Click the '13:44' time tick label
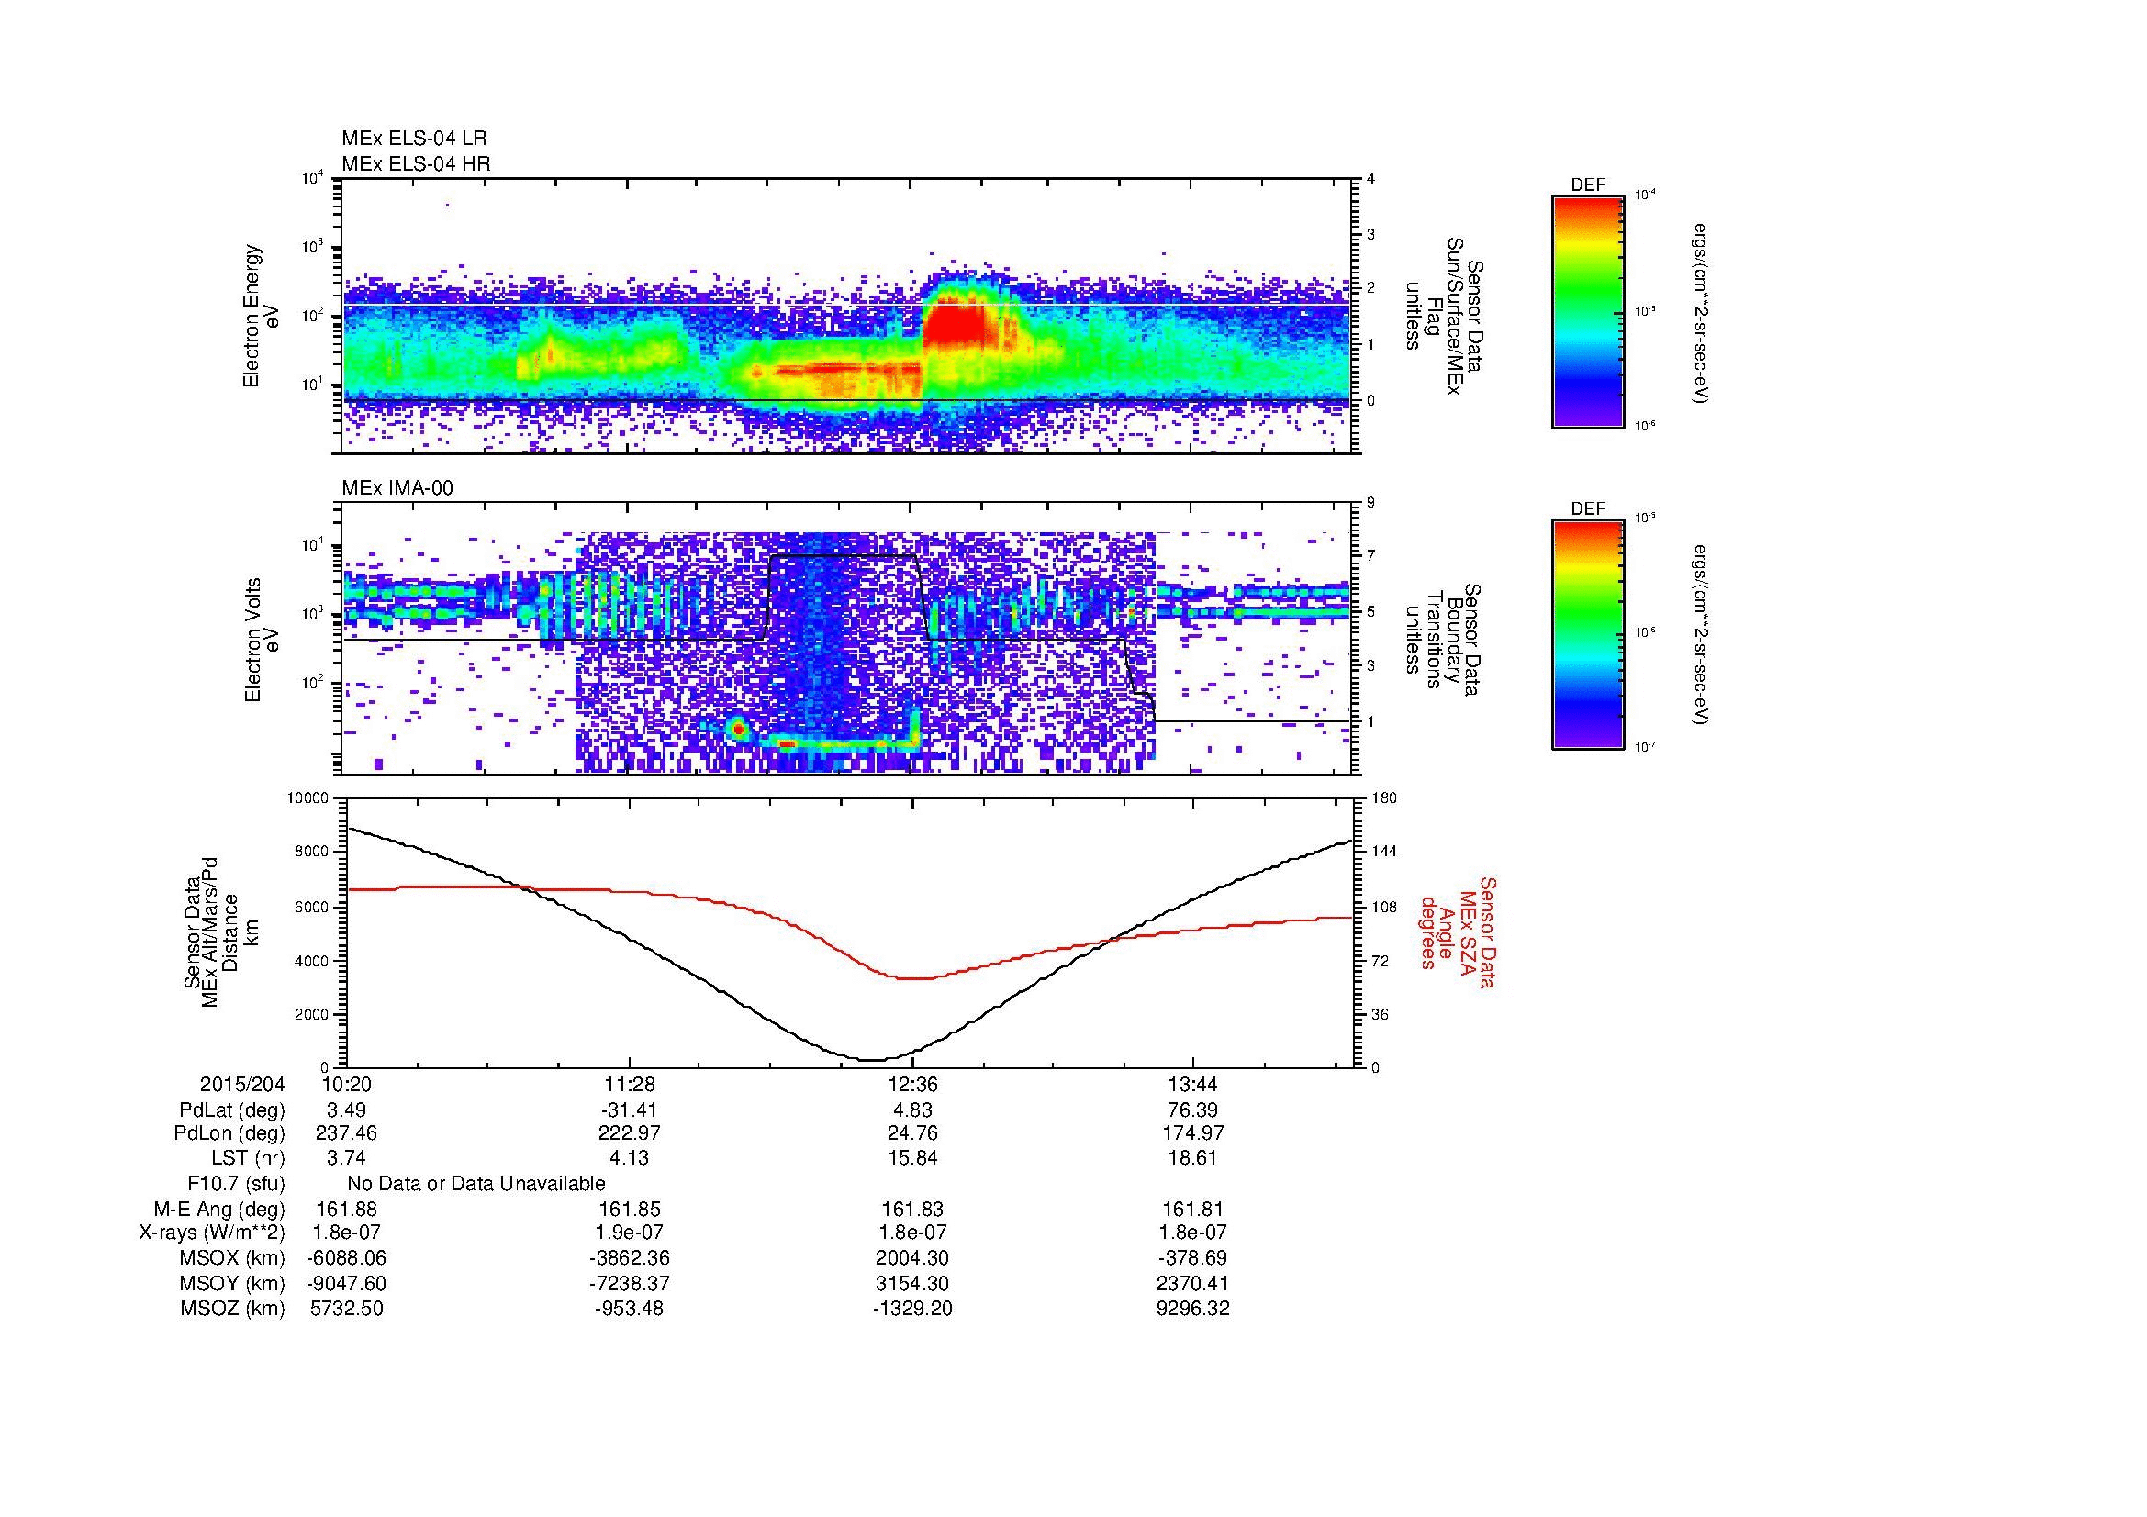The height and width of the screenshot is (1517, 2147). (x=1192, y=1084)
